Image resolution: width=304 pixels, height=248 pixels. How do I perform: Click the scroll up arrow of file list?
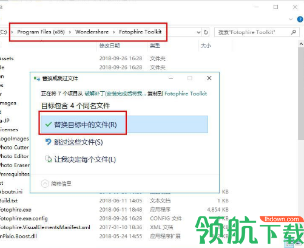(301, 44)
